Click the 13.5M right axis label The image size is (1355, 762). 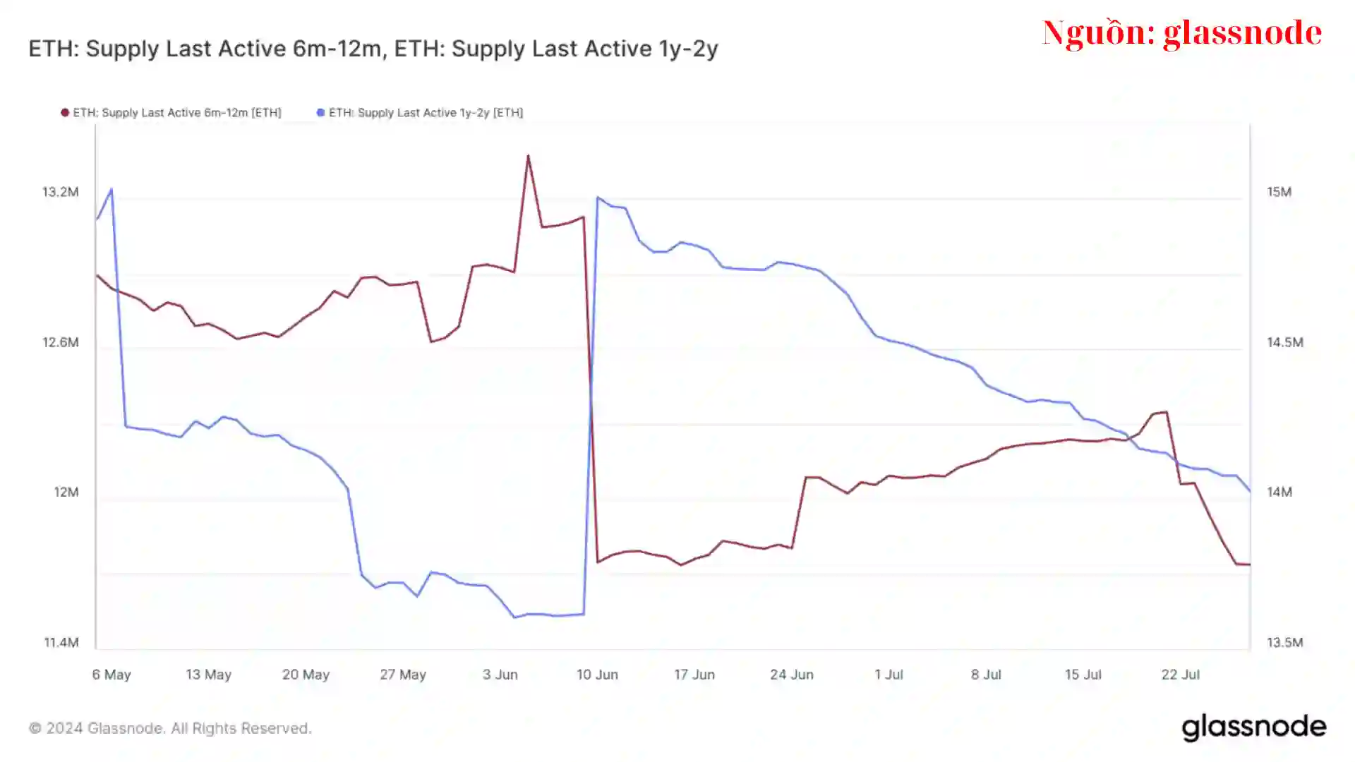1284,642
